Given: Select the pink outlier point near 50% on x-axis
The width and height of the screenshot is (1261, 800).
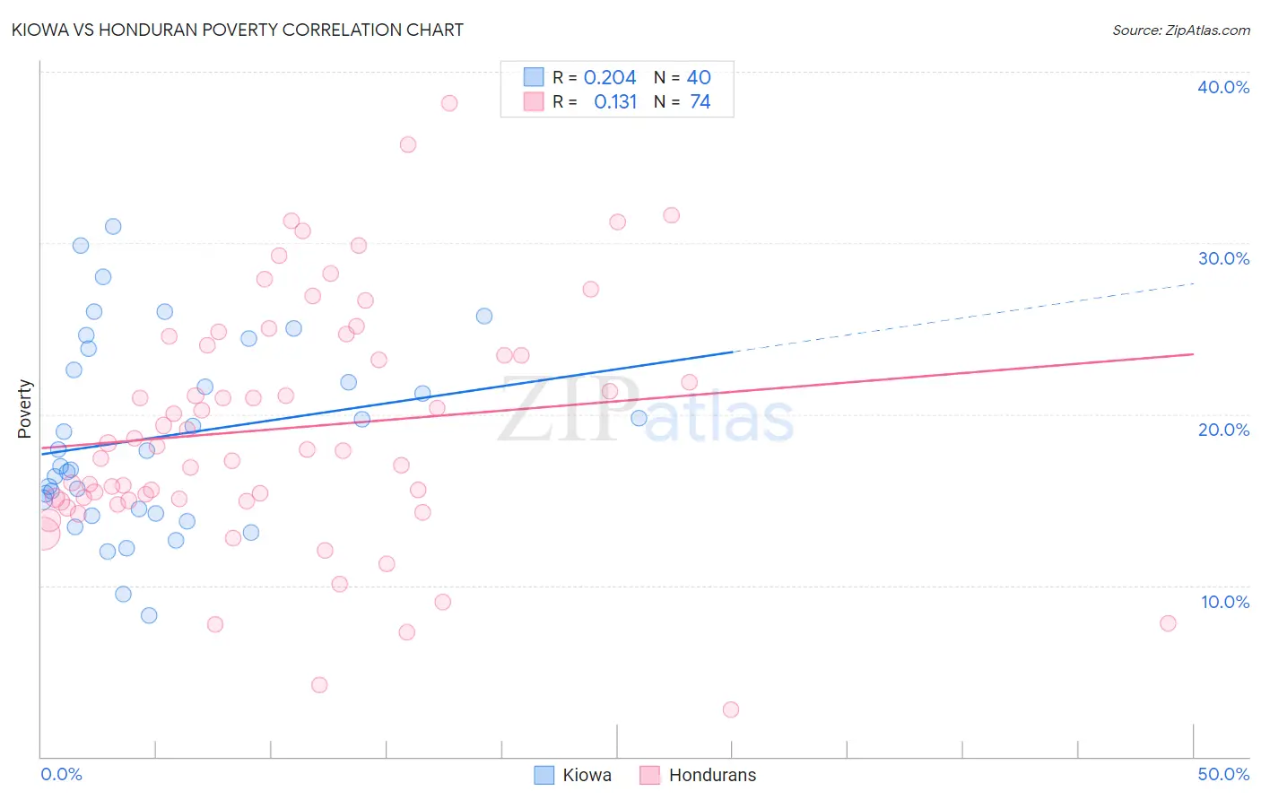Looking at the screenshot, I should coord(1168,623).
